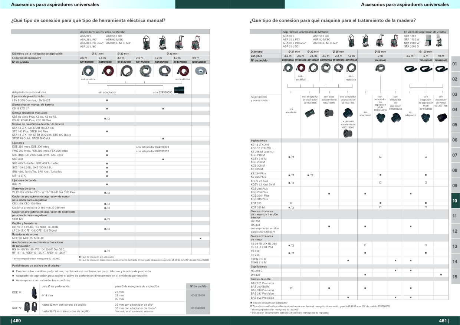Open section tab 03
Screen dimensions: 460x325
point(455,95)
